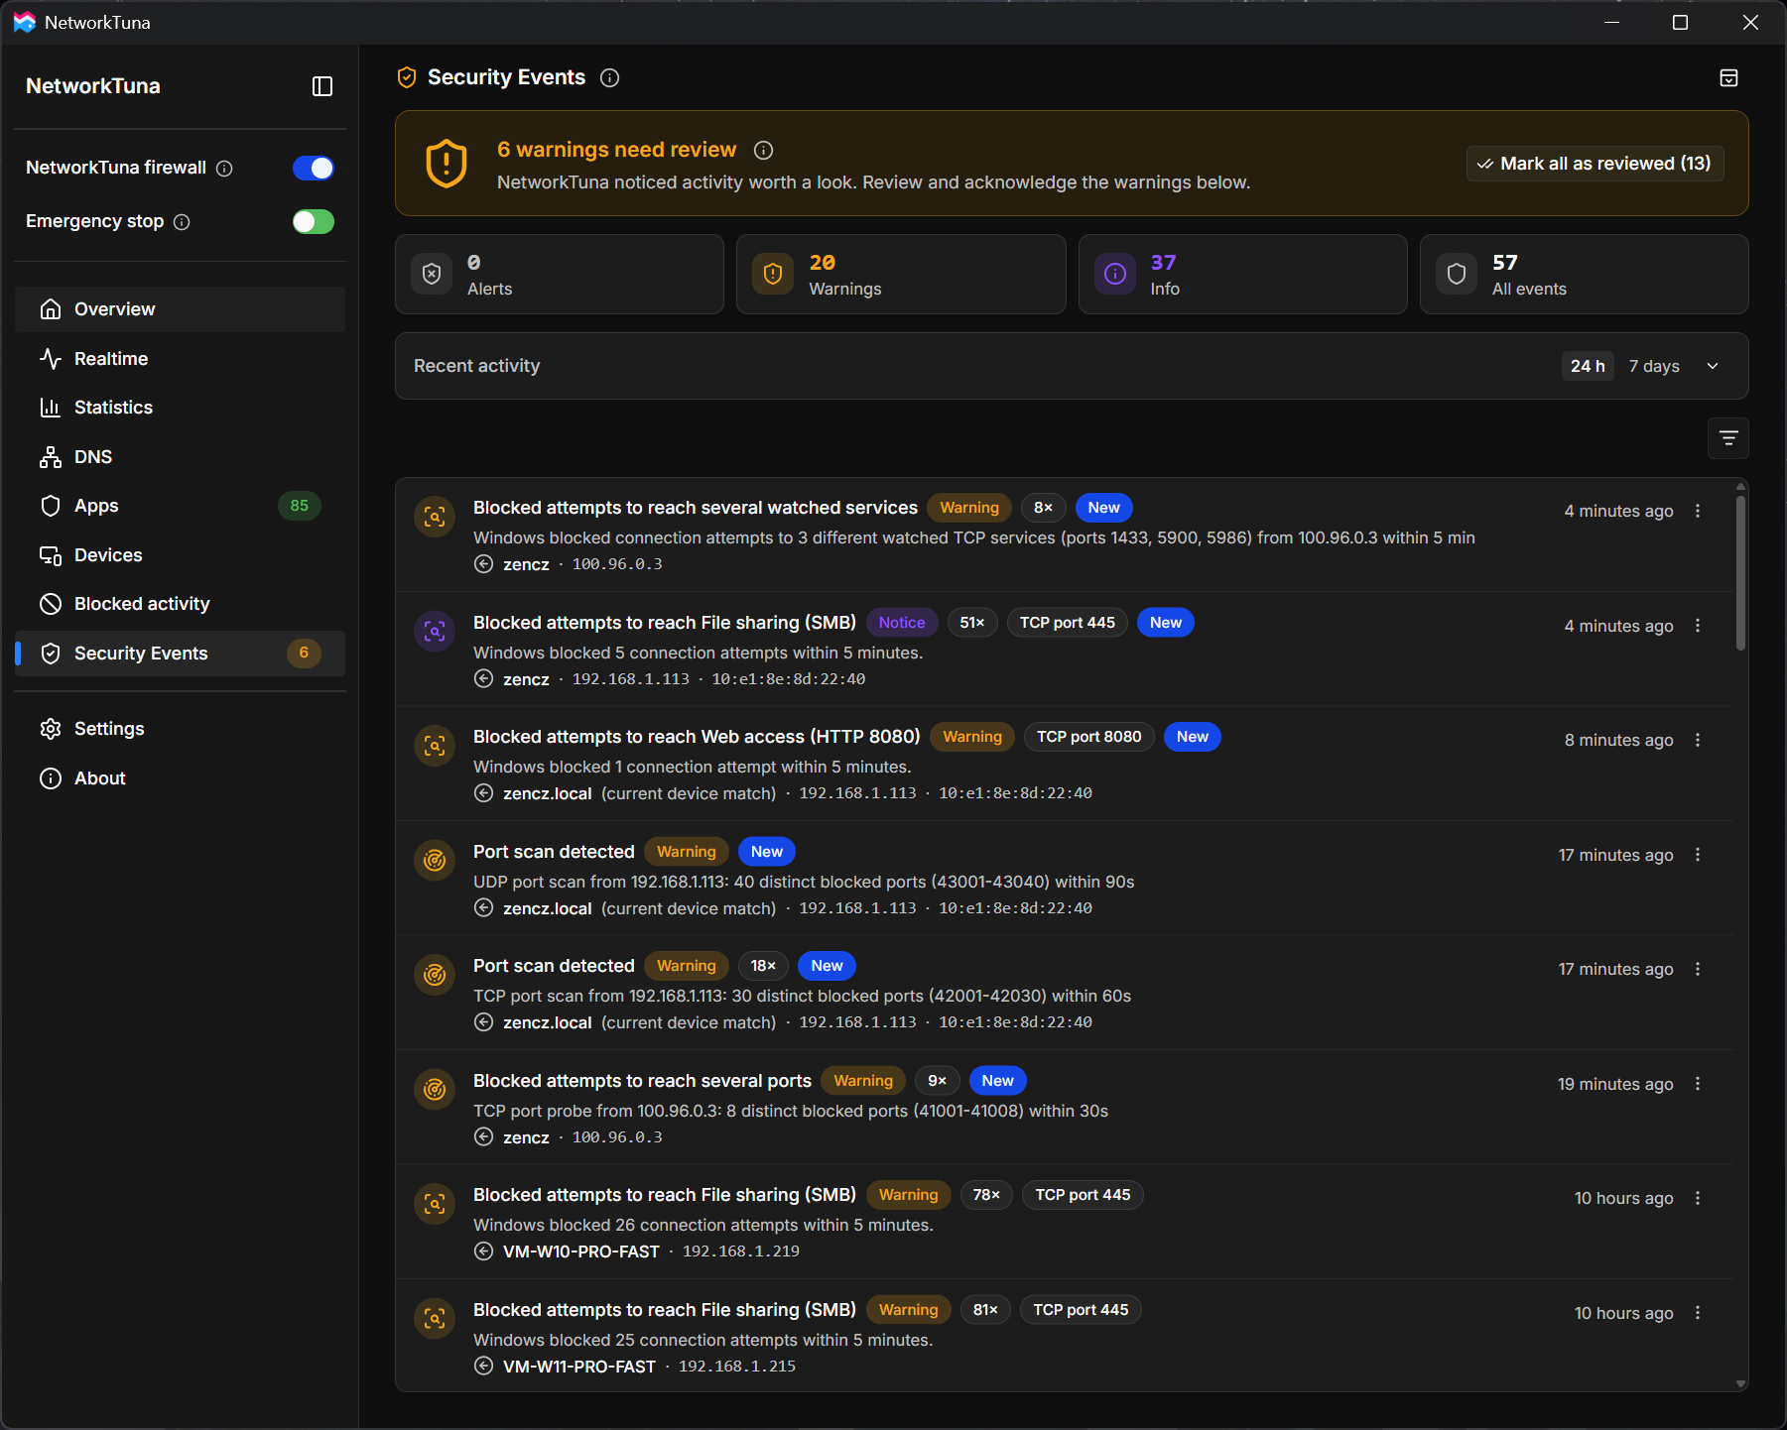Click the All events card shield icon
The height and width of the screenshot is (1430, 1787).
pyautogui.click(x=1457, y=274)
